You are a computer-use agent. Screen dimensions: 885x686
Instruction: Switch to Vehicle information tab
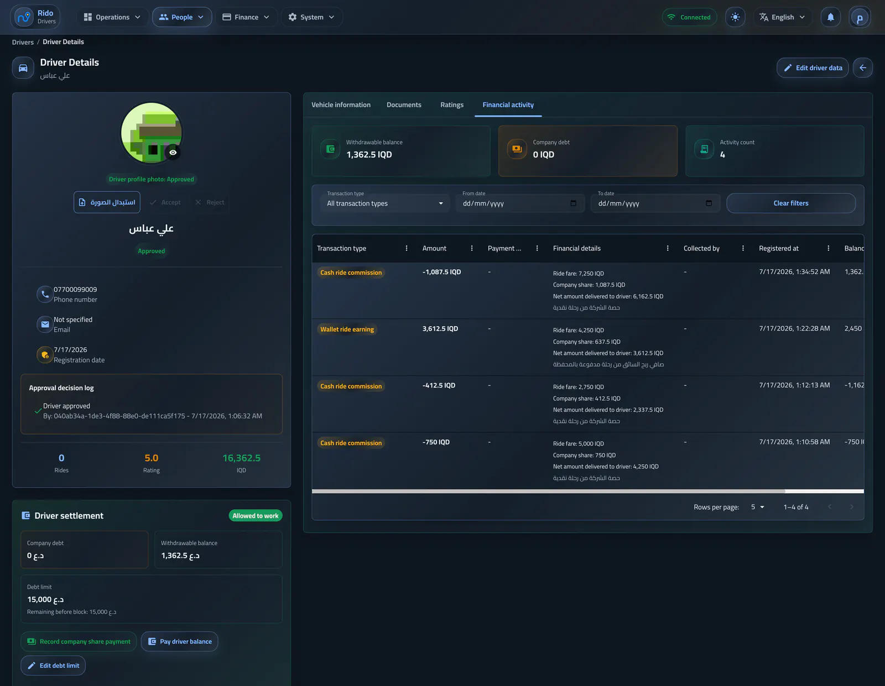point(341,105)
